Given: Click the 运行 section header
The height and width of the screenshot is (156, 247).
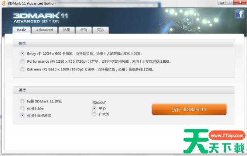Looking at the screenshot, I should (x=124, y=90).
